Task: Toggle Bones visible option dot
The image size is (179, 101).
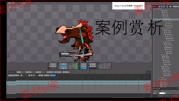Action: (107, 65)
